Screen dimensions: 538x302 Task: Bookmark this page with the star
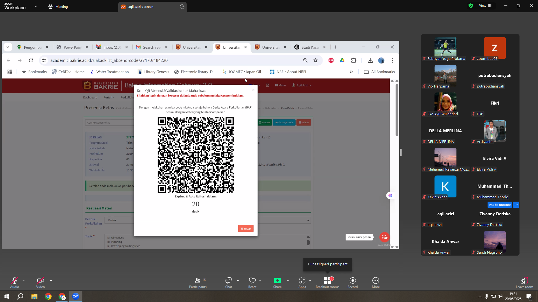[316, 60]
